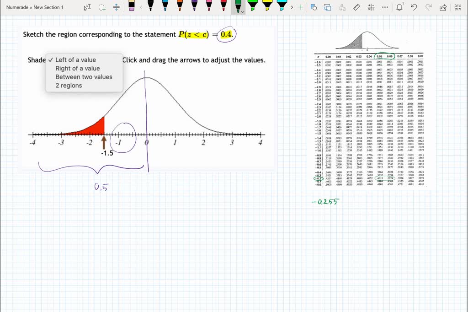Screen dimensions: 468x312
Task: Open the math assistance tool
Action: click(371, 7)
